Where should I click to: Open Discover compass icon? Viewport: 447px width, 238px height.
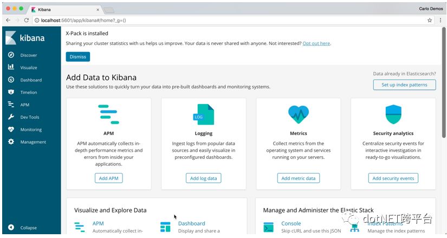(x=11, y=55)
